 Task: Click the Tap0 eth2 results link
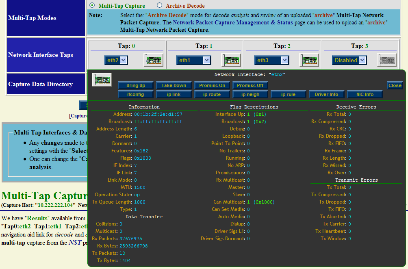click(x=25, y=226)
